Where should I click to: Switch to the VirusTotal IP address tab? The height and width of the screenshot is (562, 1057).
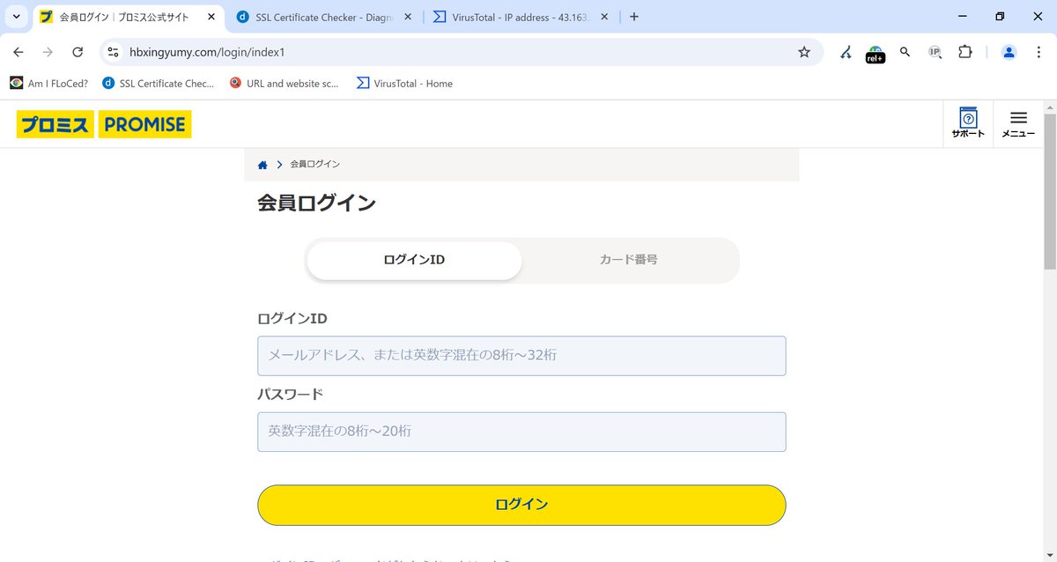[x=521, y=17]
